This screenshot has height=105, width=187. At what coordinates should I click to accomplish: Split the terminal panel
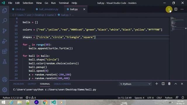point(163,84)
